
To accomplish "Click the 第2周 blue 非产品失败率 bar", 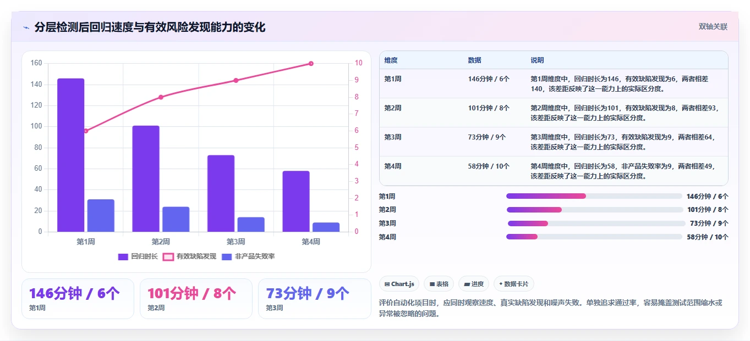I will click(x=176, y=219).
